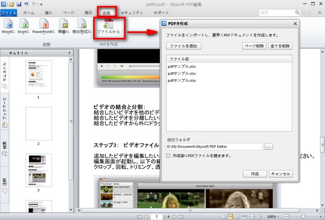Go to next page arrow
Image resolution: width=325 pixels, height=220 pixels.
pyautogui.click(x=174, y=216)
